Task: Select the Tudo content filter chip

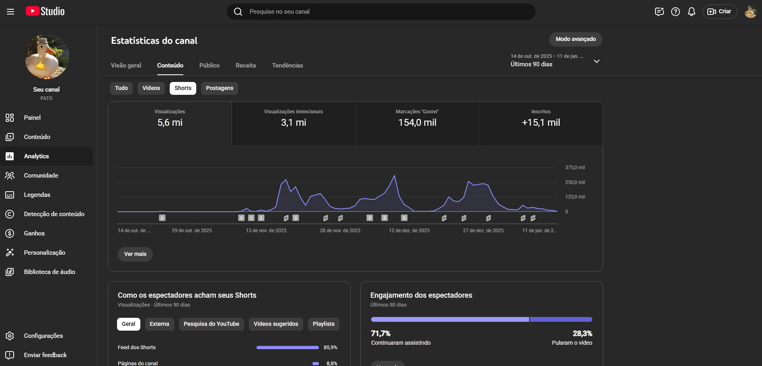Action: (x=121, y=88)
